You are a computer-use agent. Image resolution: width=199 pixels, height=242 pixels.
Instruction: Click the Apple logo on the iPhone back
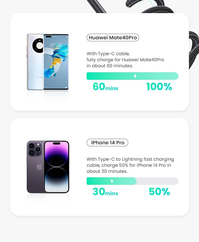coord(40,167)
